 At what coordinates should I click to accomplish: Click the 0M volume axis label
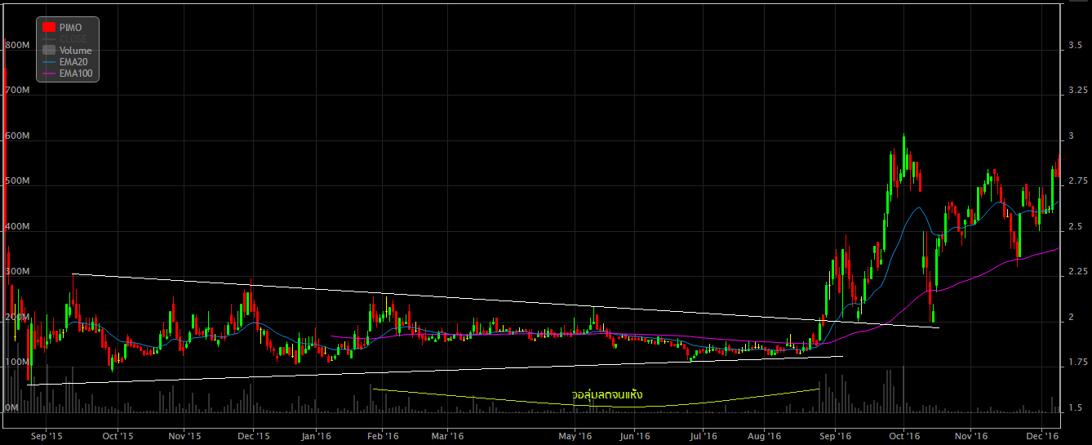[x=11, y=407]
